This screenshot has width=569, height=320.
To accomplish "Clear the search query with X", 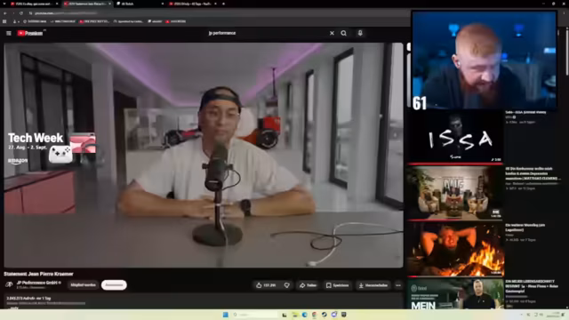I will click(332, 33).
